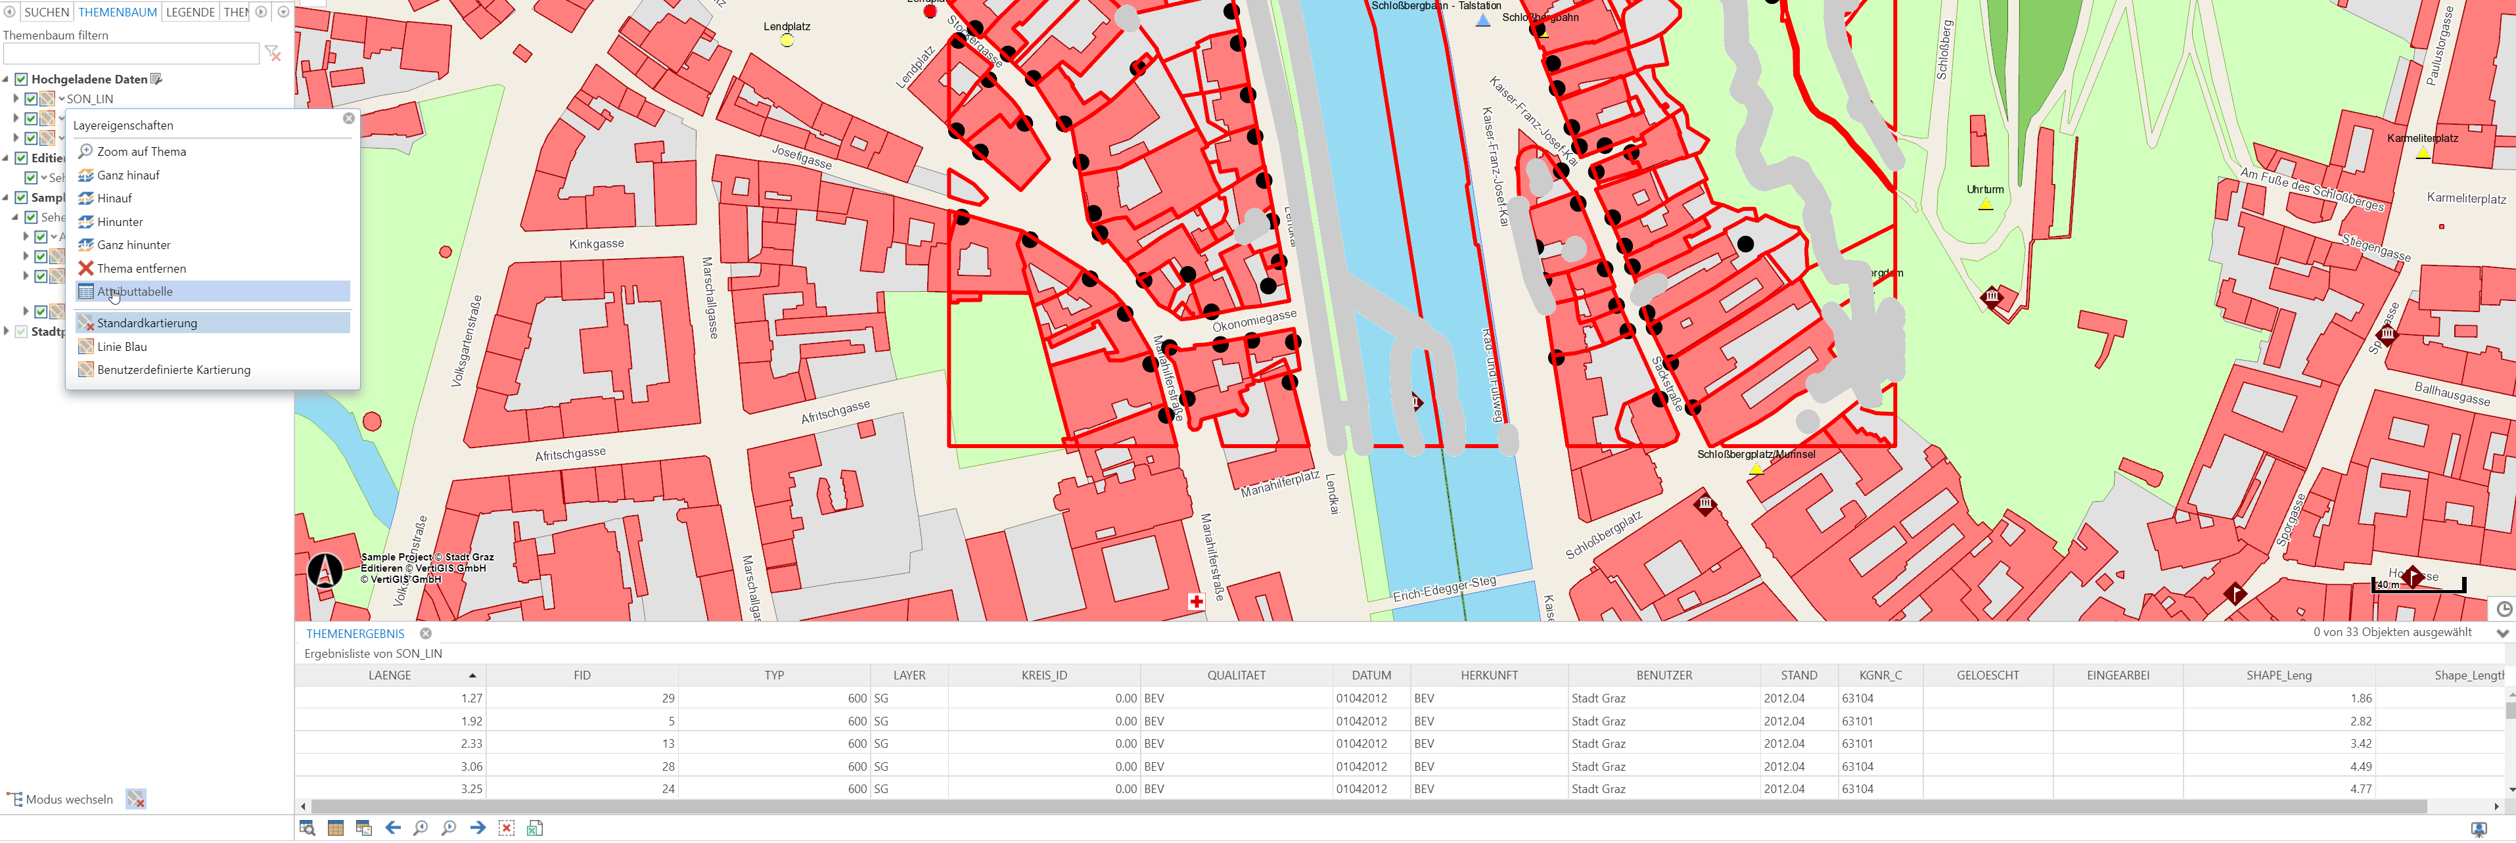Uncheck the Hochgeladene Daten checkbox
Viewport: 2516px width, 843px height.
[22, 79]
